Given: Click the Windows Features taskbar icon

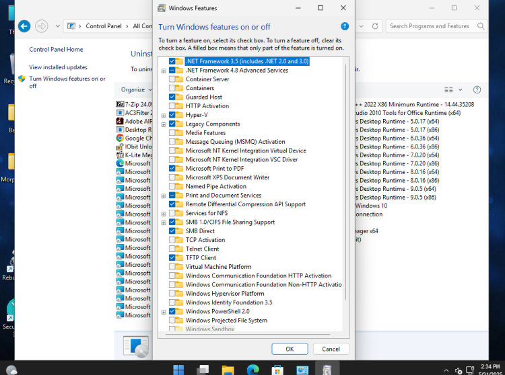Looking at the screenshot, I should [327, 370].
